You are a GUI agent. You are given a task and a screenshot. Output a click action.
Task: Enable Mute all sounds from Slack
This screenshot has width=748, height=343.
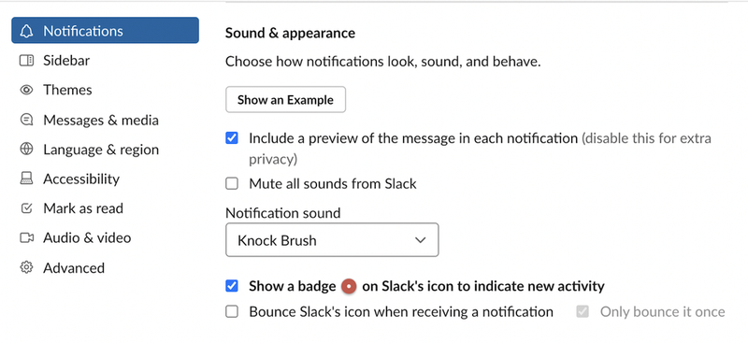(232, 184)
